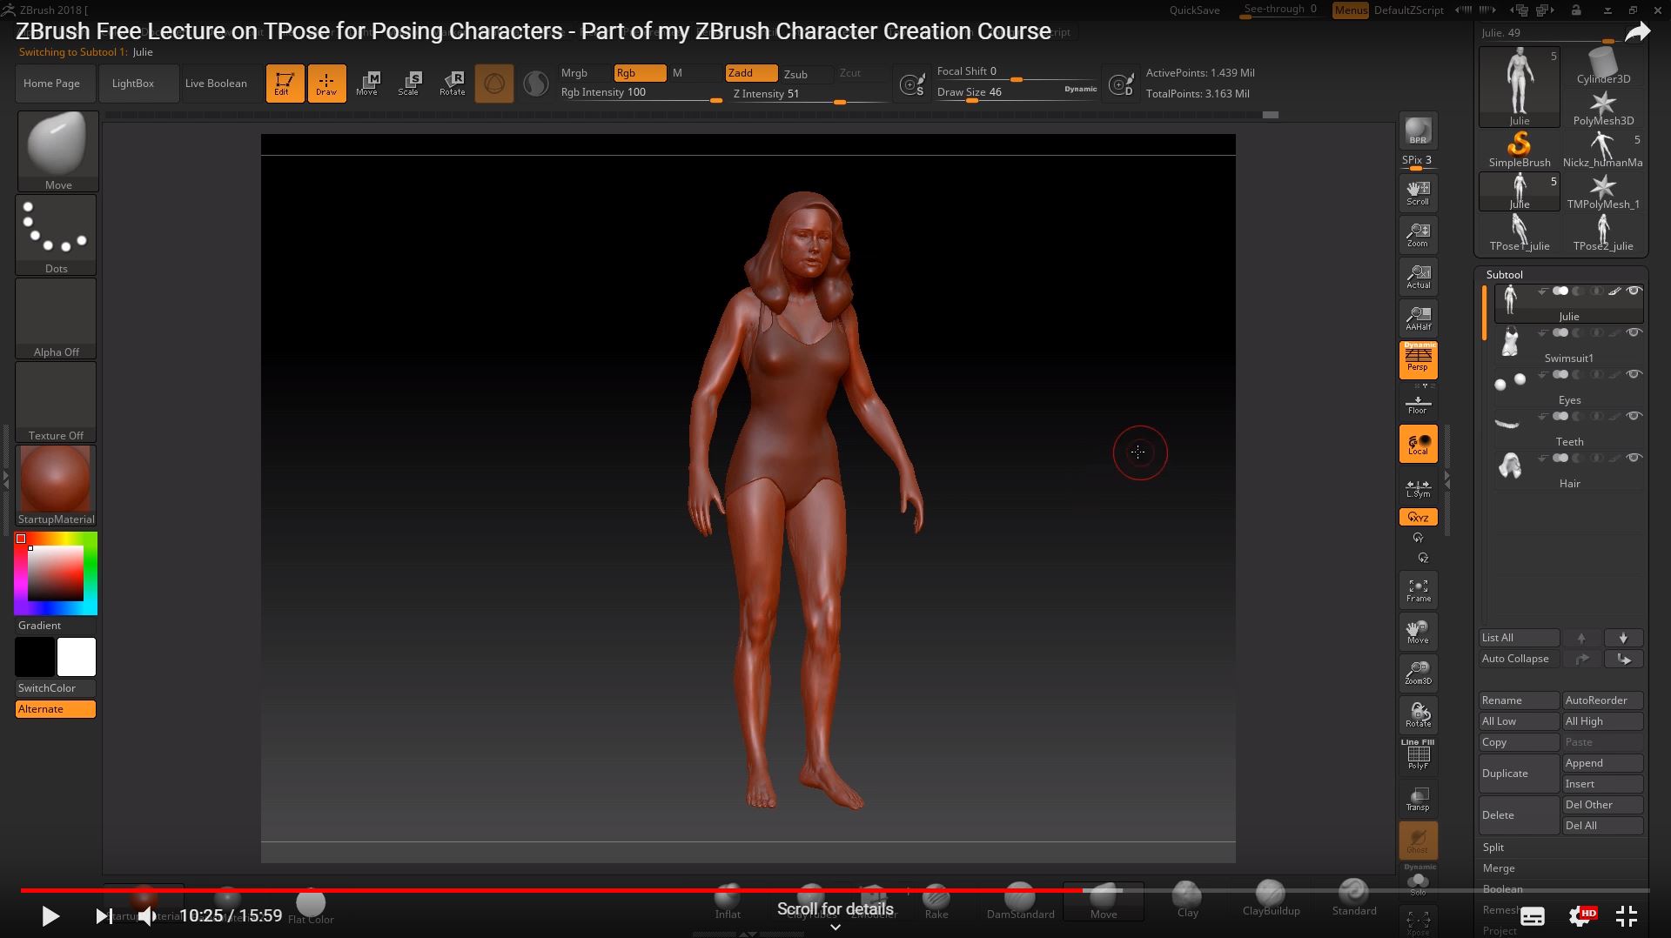
Task: Click the Zoom canvas icon
Action: coord(1418,235)
